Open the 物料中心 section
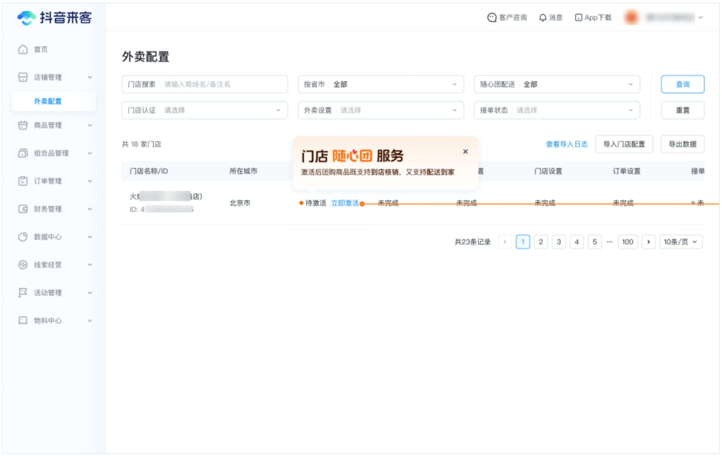722x456 pixels. [47, 320]
